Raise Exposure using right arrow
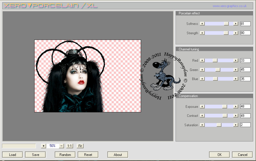This screenshot has width=256, height=161. (236, 106)
